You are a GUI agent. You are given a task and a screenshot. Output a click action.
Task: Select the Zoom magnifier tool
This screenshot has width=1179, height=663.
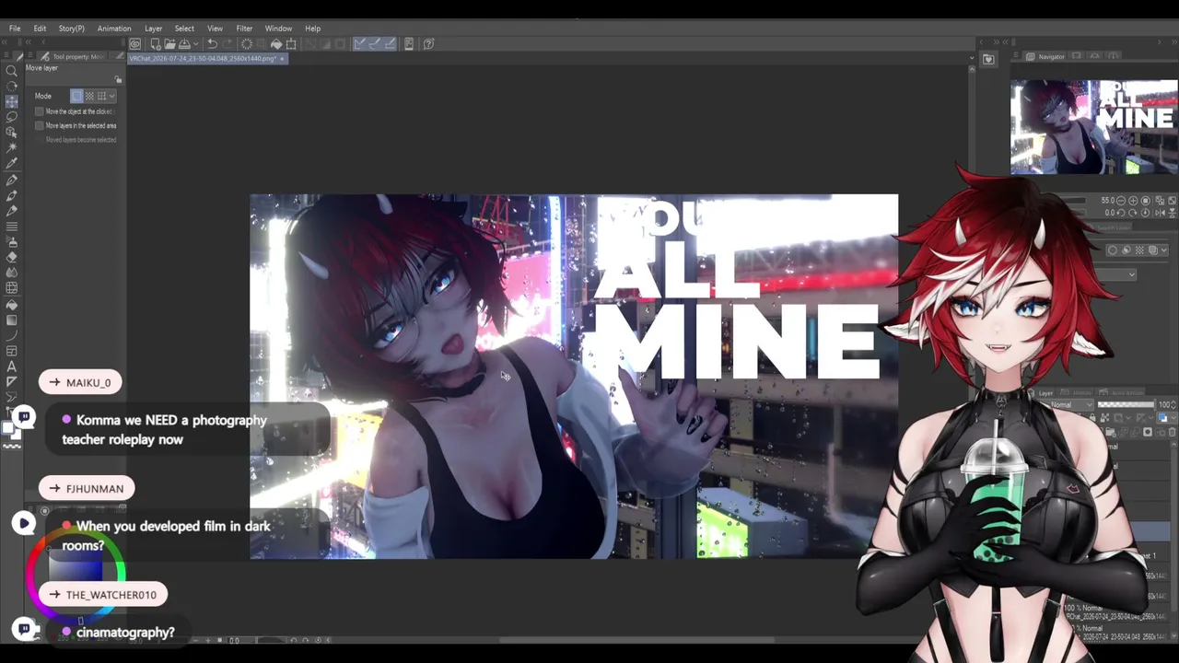pyautogui.click(x=12, y=71)
